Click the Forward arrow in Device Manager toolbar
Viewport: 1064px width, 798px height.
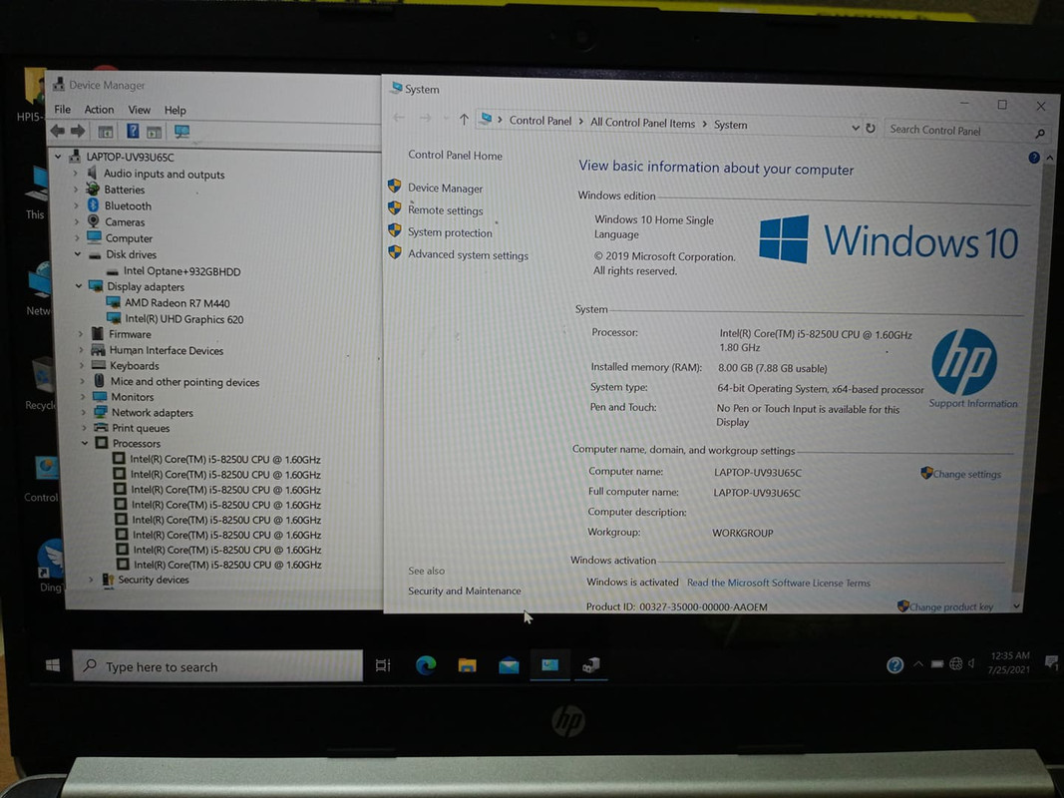click(x=78, y=131)
